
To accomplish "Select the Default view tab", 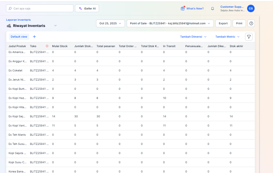I will click(x=19, y=37).
